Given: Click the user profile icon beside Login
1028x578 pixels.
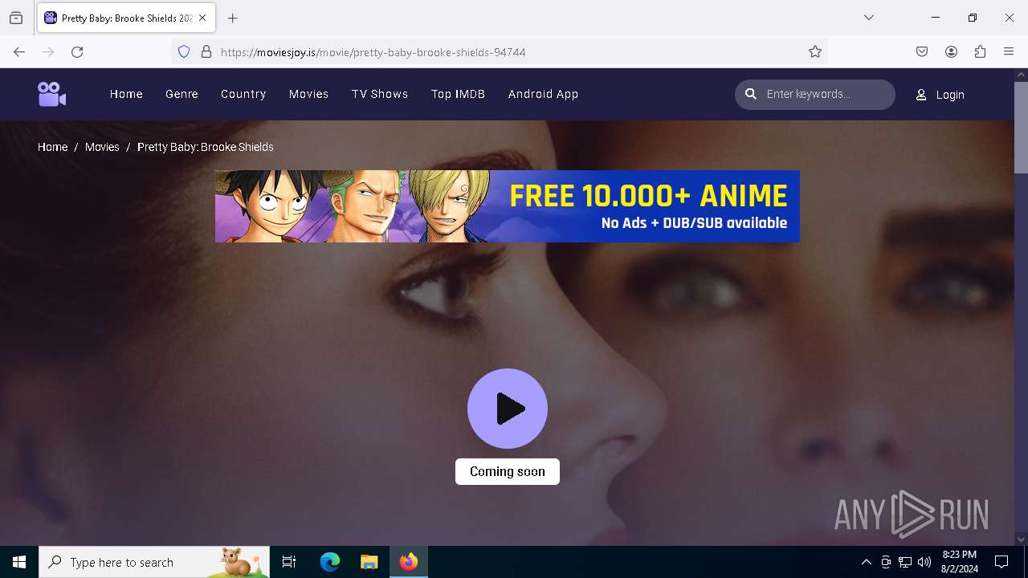Looking at the screenshot, I should click(921, 95).
